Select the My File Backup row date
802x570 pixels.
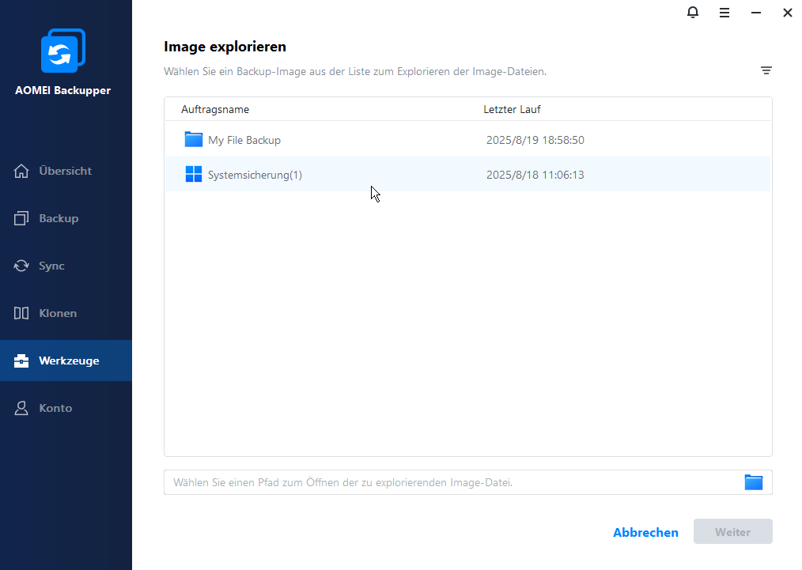click(x=535, y=140)
